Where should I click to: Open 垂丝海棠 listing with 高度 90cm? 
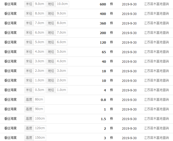tap(11, 109)
